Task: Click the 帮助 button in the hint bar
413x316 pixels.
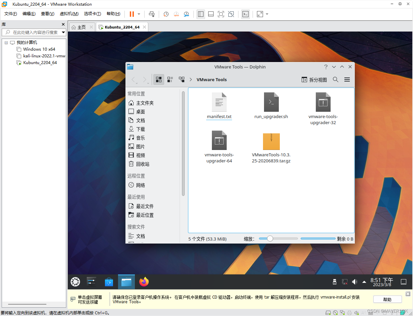Action: point(387,300)
